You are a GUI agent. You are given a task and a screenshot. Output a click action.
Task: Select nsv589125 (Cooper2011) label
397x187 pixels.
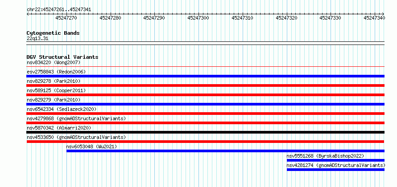point(56,90)
